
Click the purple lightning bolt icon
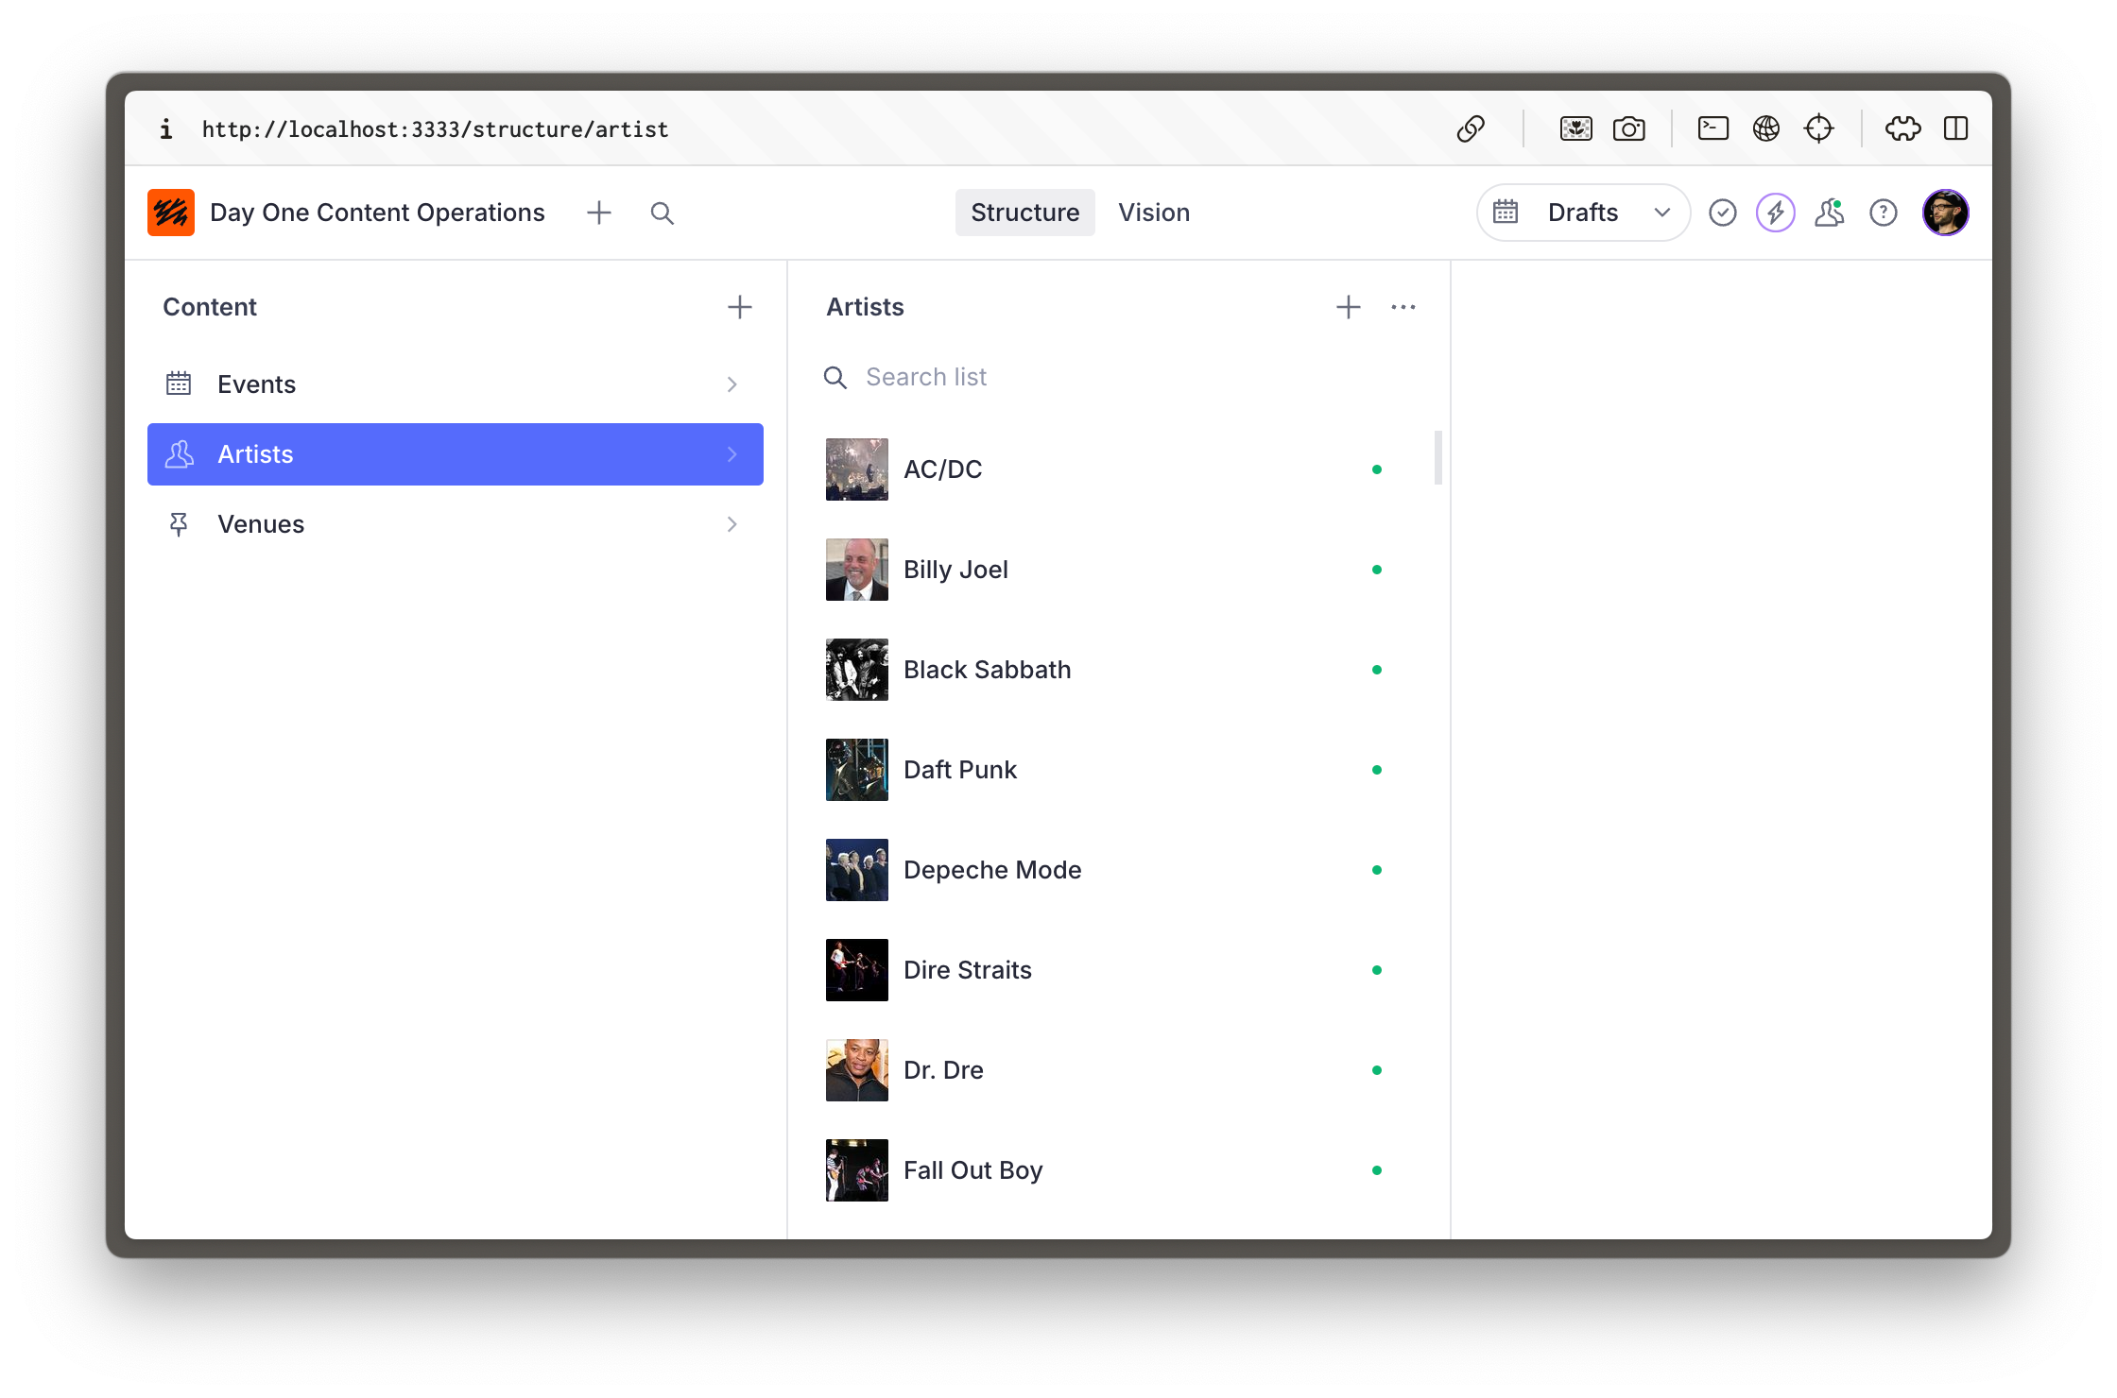point(1776,213)
